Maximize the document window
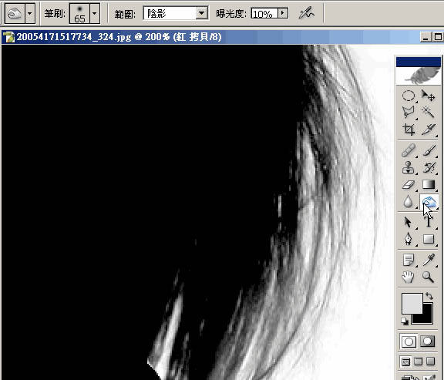444x380 pixels. coord(438,37)
